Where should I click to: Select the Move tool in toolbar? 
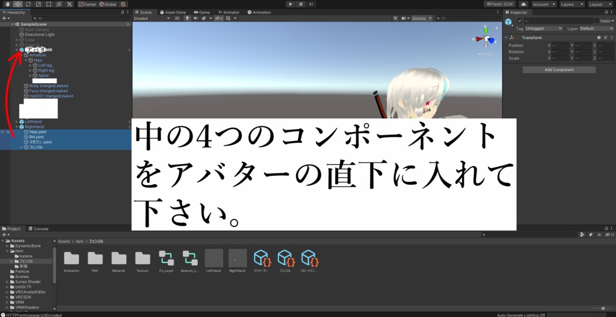pos(17,4)
